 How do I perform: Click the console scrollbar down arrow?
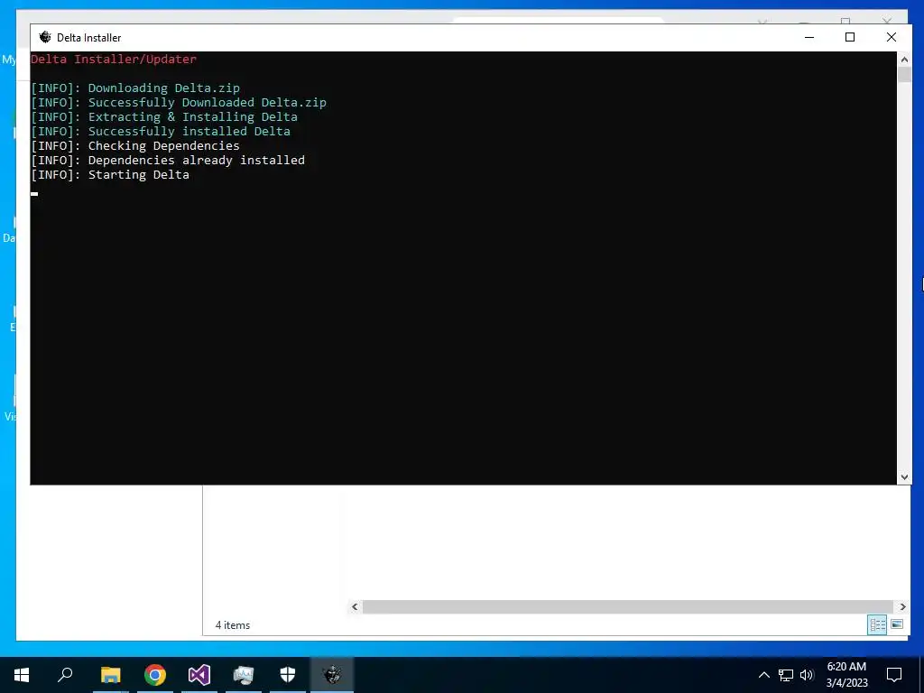pyautogui.click(x=904, y=477)
